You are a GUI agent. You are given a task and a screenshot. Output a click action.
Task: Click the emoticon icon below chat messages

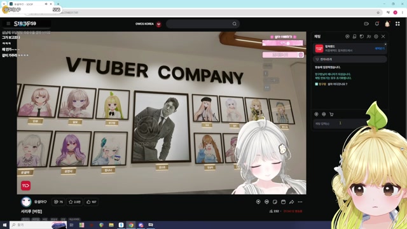coord(324,114)
